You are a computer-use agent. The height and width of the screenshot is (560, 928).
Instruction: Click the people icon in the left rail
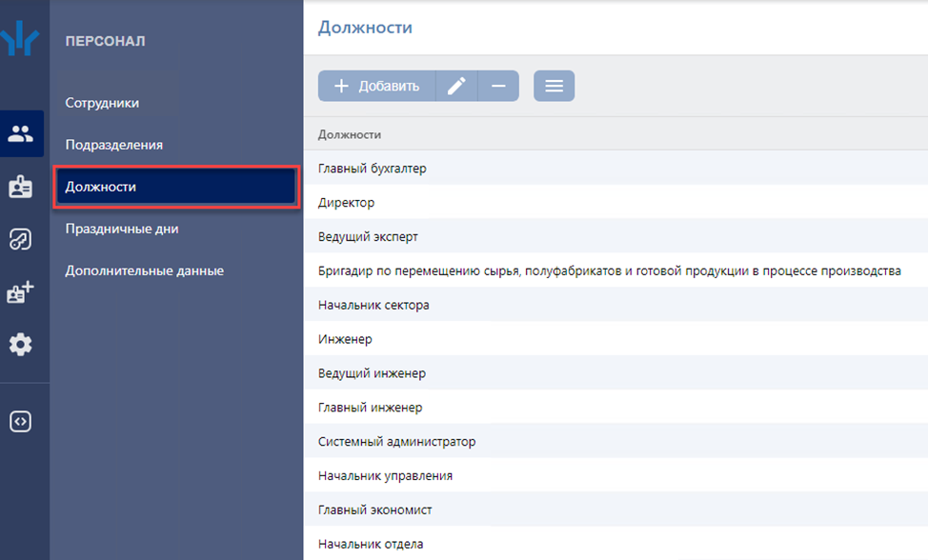[21, 134]
